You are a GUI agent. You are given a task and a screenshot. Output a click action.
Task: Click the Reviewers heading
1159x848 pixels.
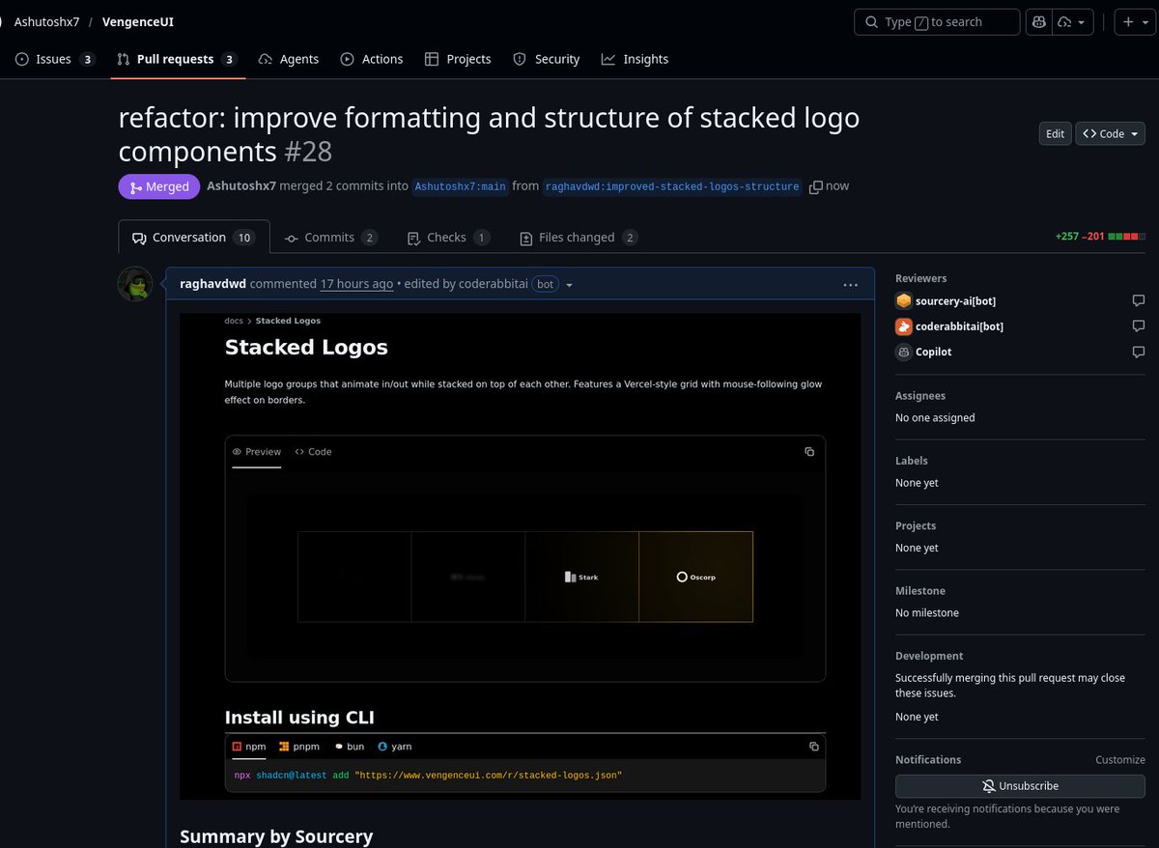[921, 278]
